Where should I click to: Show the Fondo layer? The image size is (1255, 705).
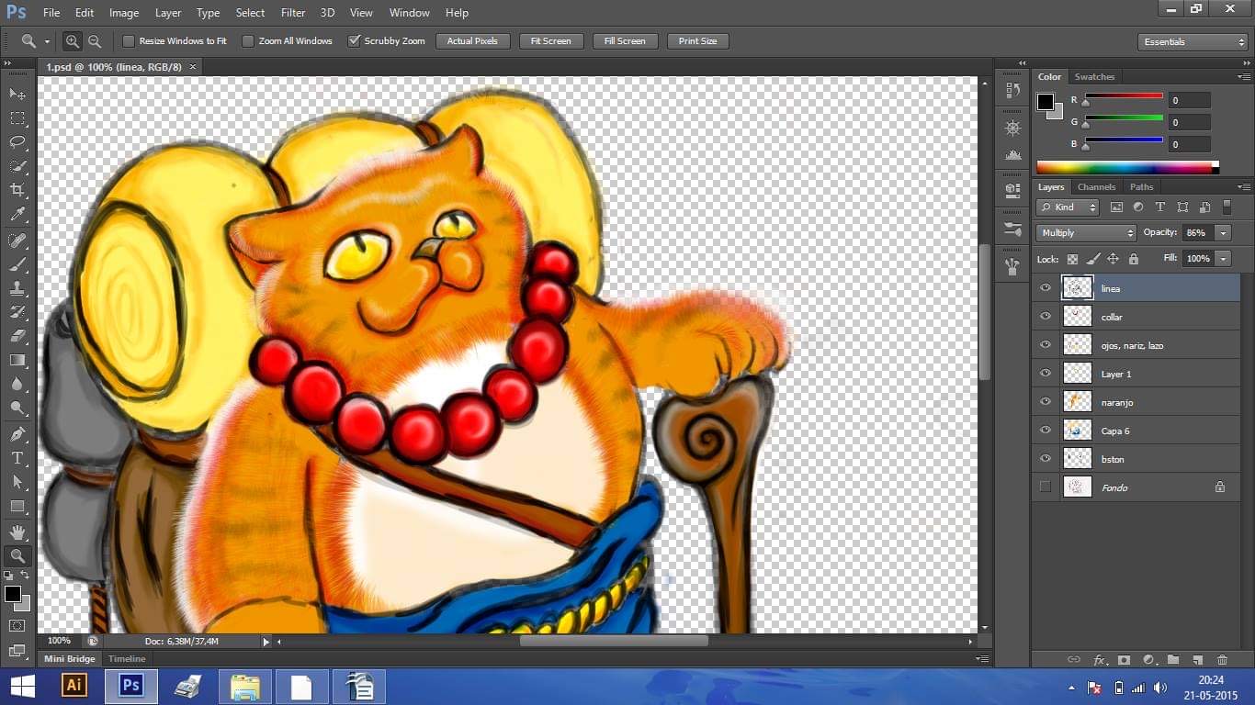(x=1046, y=487)
